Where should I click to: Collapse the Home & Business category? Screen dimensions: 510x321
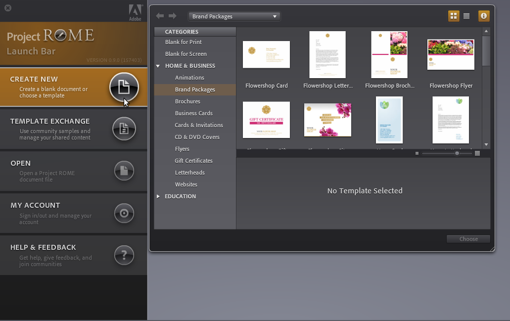158,66
